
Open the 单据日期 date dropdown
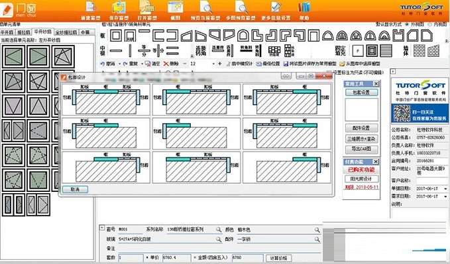point(445,189)
